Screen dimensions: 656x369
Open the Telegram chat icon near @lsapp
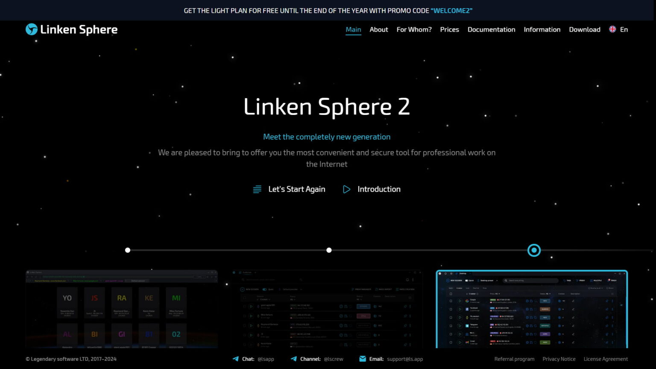(236, 359)
